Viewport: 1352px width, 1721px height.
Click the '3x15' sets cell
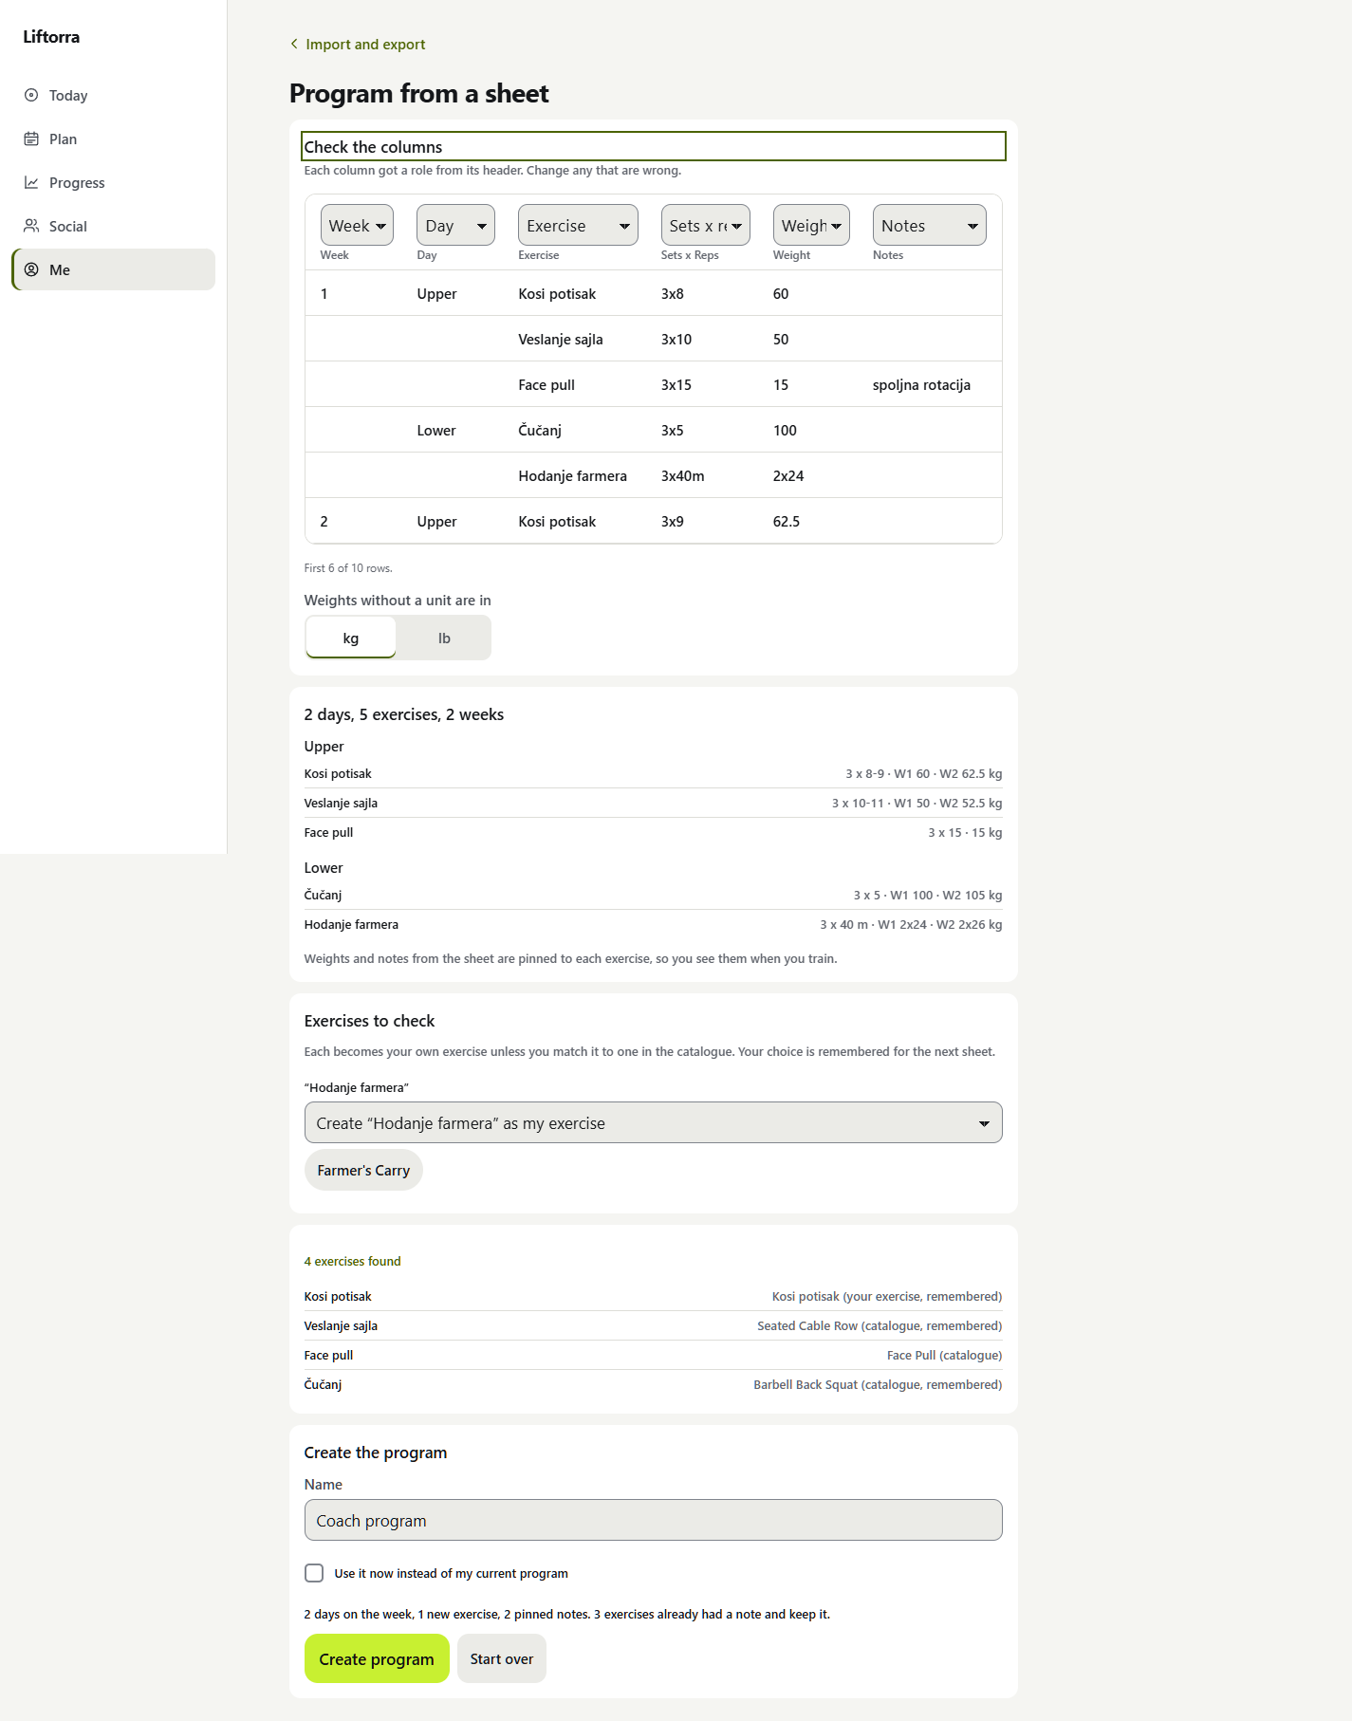pyautogui.click(x=676, y=384)
